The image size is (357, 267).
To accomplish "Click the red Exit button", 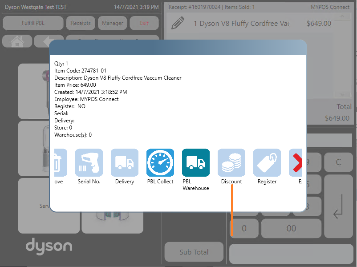I will coord(144,23).
